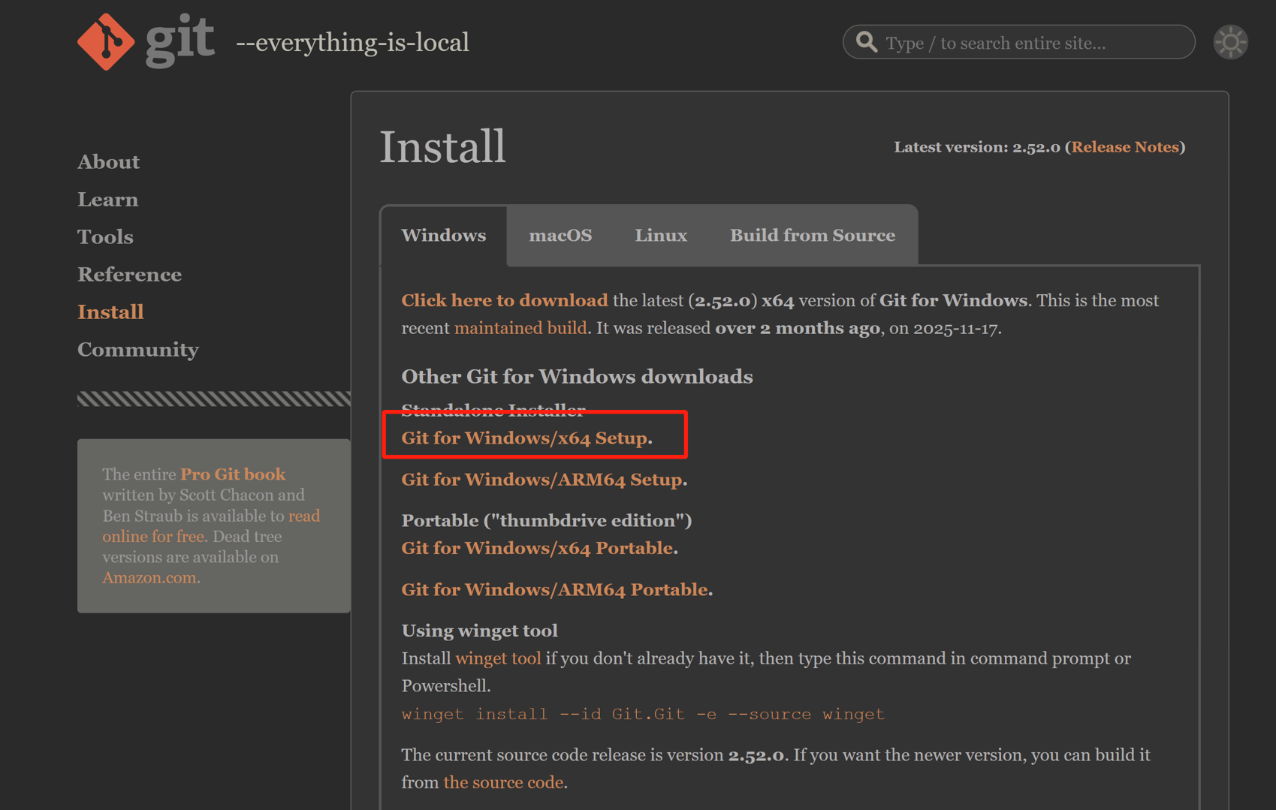Image resolution: width=1276 pixels, height=810 pixels.
Task: Open the 'winget tool' link
Action: 498,658
